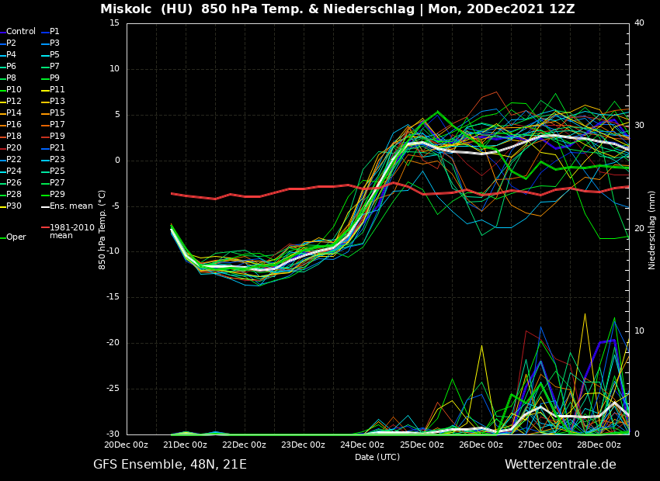Click the Control legend entry
The image size is (660, 481).
(20, 32)
